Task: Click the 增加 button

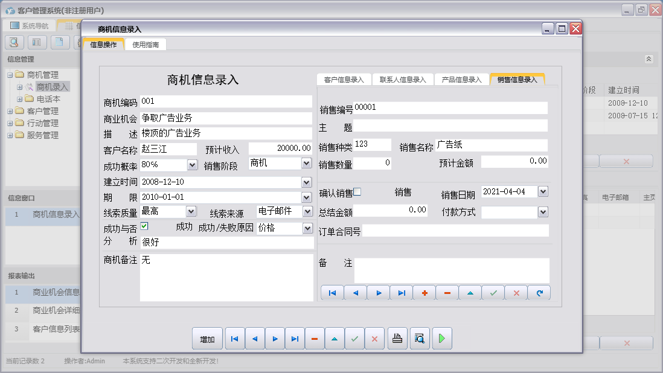Action: (207, 339)
